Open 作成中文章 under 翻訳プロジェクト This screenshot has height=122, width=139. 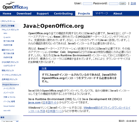click(8, 57)
